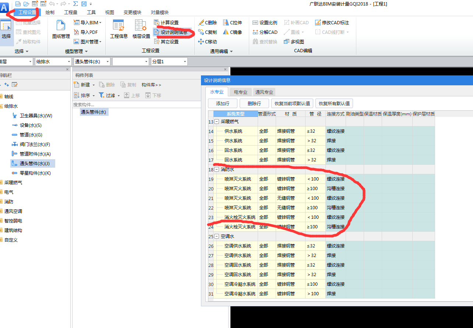This screenshot has height=328, width=473.
Task: Click 设置比例 scale setting tool
Action: click(x=265, y=22)
